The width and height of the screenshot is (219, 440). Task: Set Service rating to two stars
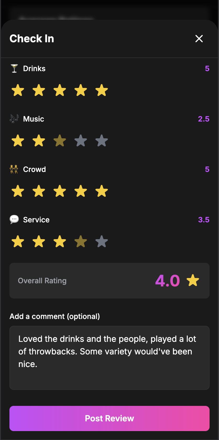tap(39, 242)
